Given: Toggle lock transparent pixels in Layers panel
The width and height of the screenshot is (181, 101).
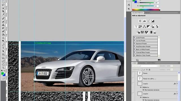Looking at the screenshot, I should click(142, 70).
